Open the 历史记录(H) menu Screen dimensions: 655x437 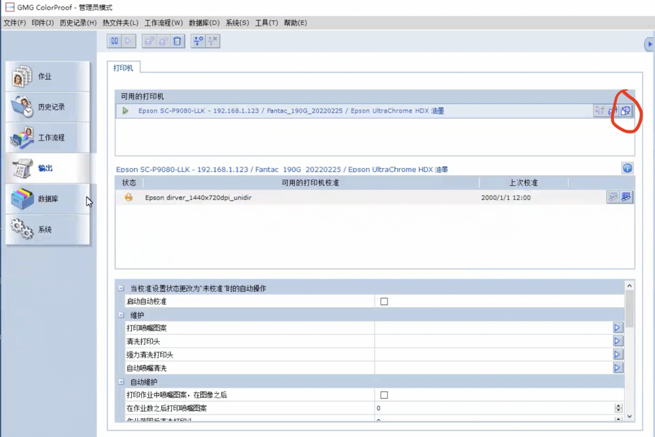click(x=78, y=23)
